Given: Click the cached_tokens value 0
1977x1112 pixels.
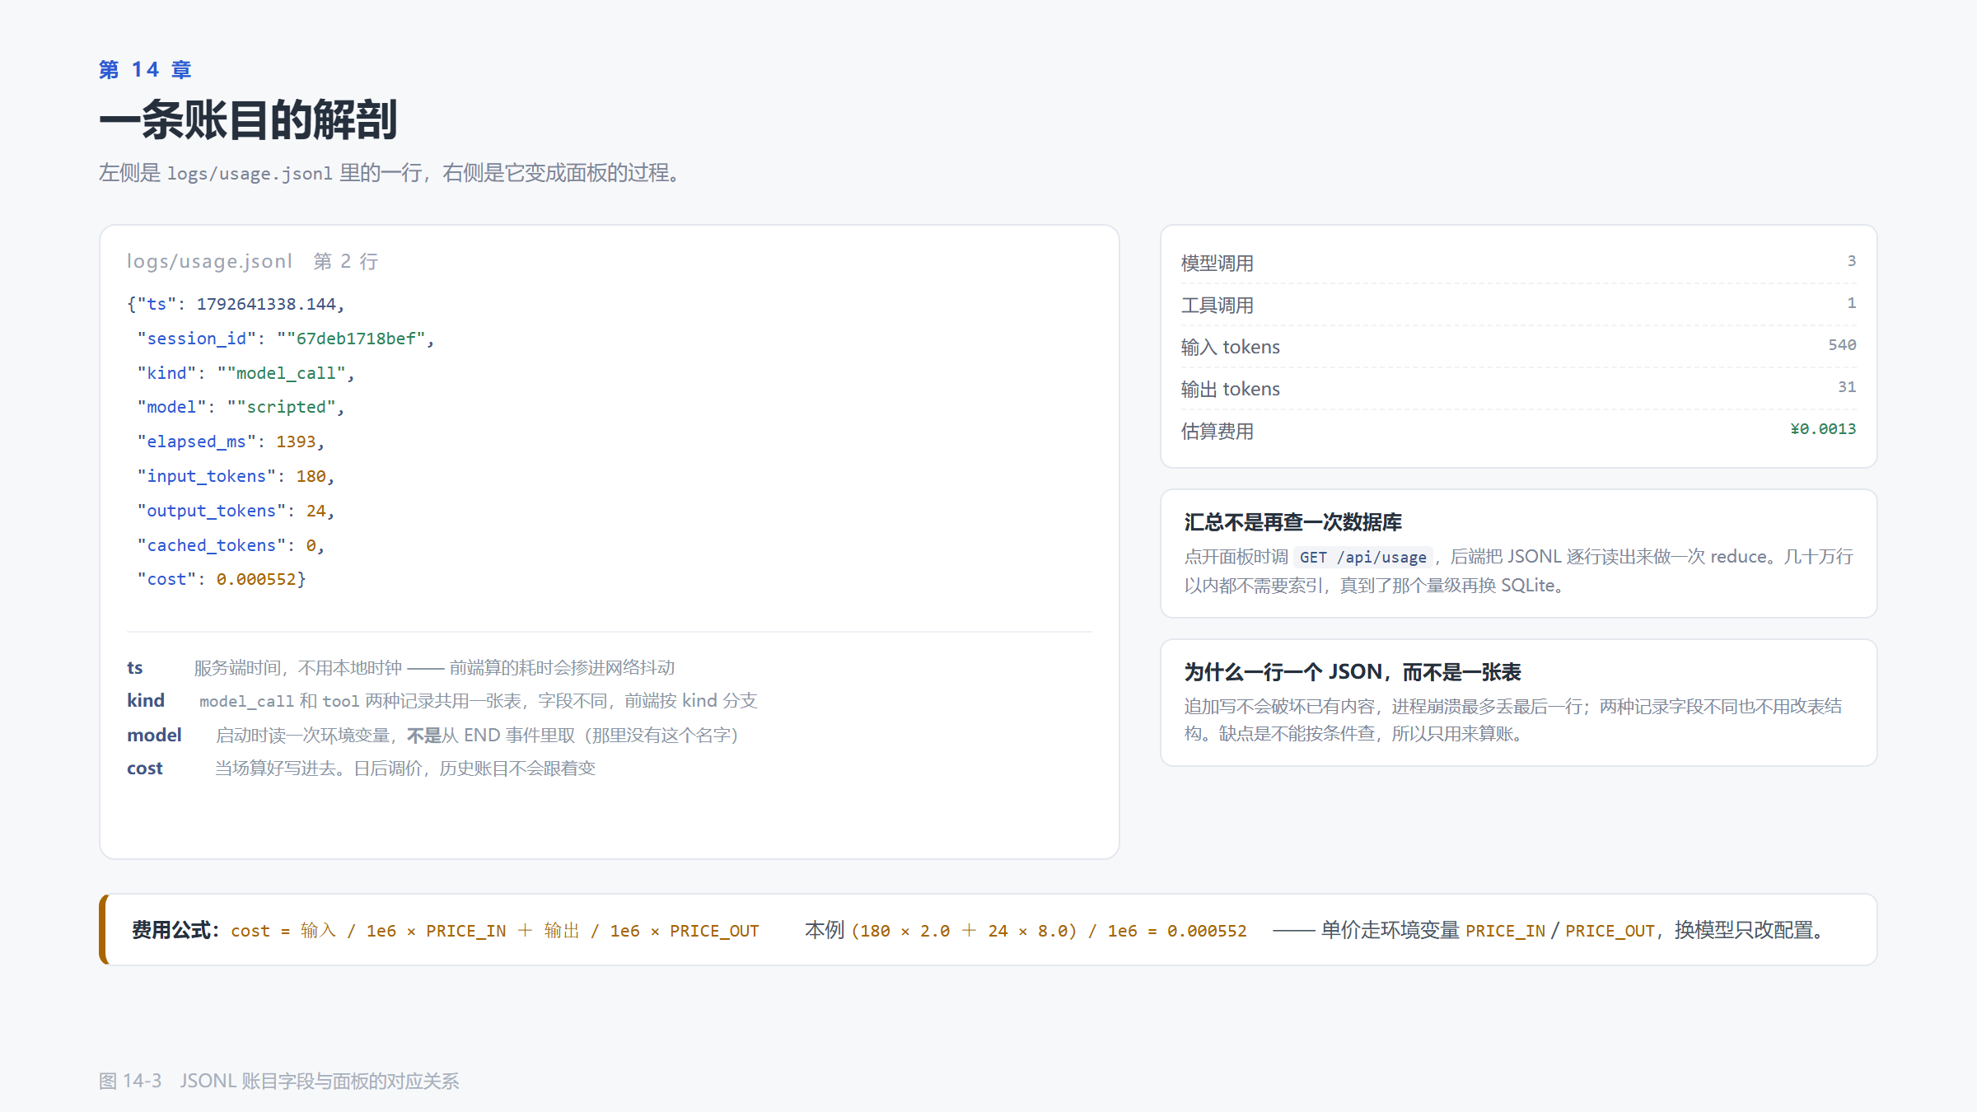Looking at the screenshot, I should tap(311, 545).
